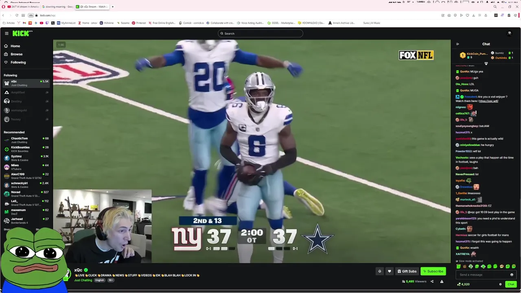
Task: Open the Twitch bookmark icon
Action: coord(47,23)
